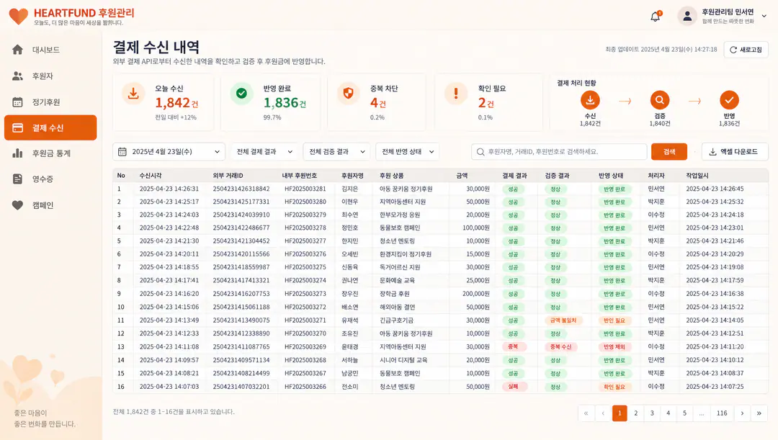Open the 전체 결제 결과 dropdown
This screenshot has width=778, height=440.
(x=264, y=152)
